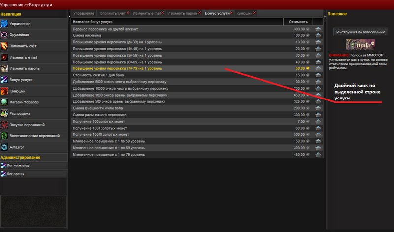
Task: Switch to the Изменить пароль tab
Action: tap(182, 13)
